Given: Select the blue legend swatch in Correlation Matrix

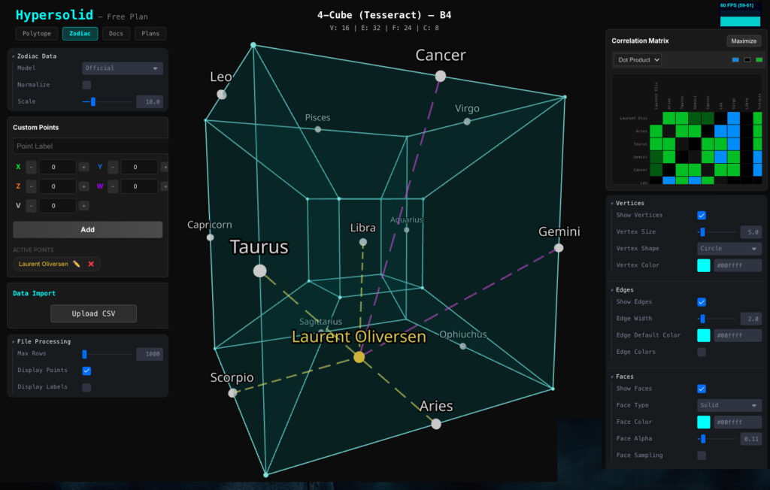Looking at the screenshot, I should 735,59.
